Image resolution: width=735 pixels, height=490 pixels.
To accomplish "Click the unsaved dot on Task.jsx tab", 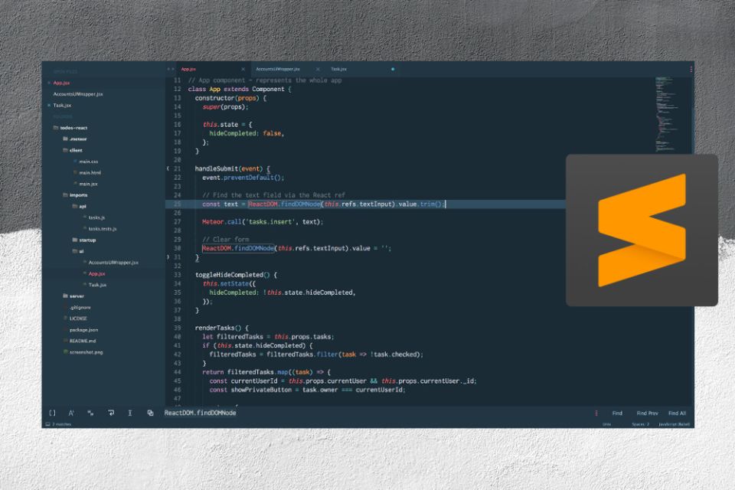I will coord(393,69).
